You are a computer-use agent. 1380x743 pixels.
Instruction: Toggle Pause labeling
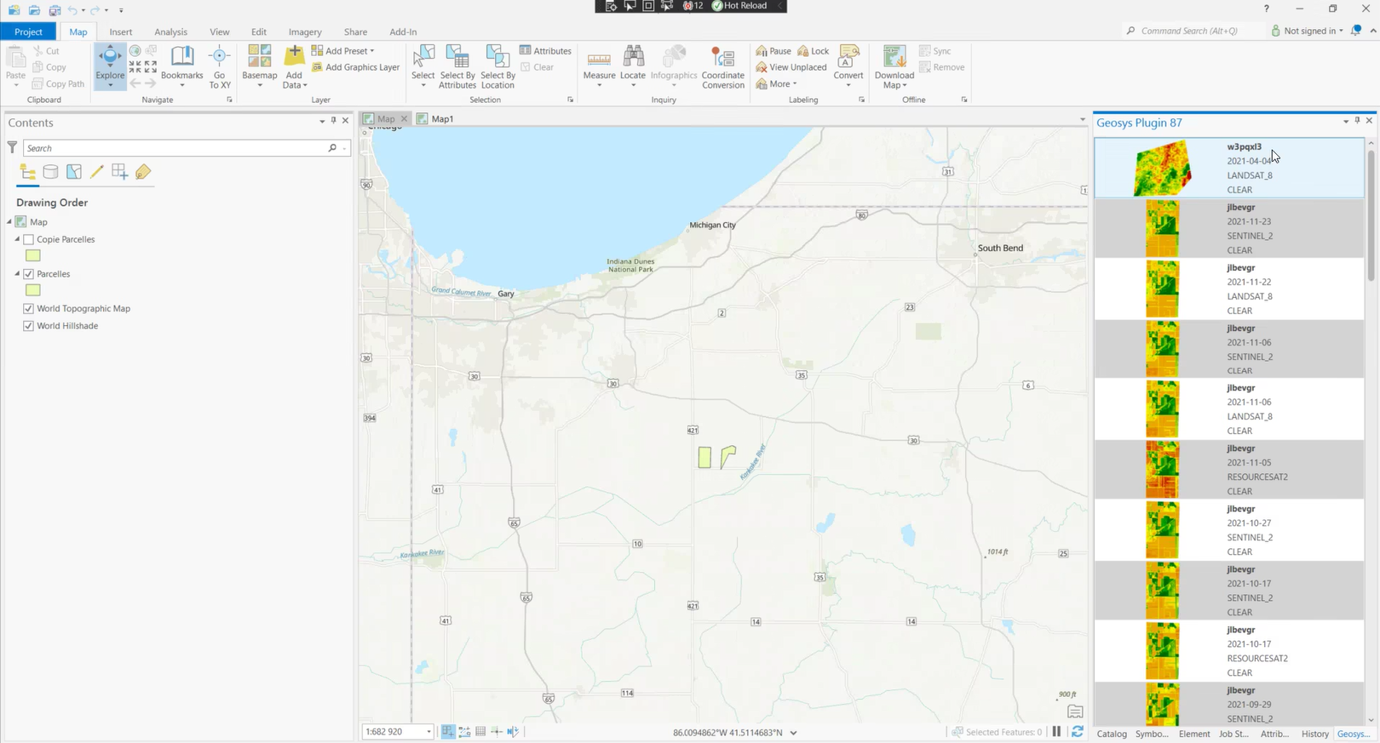pyautogui.click(x=773, y=51)
